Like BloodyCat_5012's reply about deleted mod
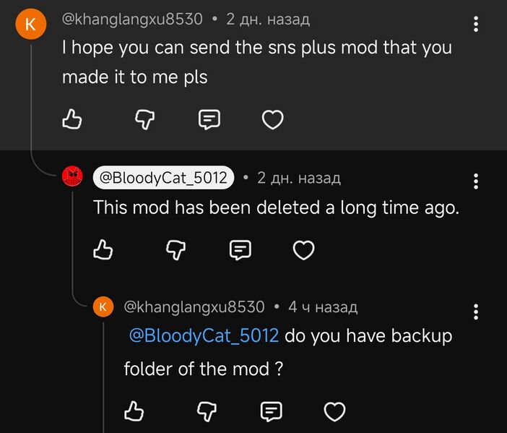 coord(103,249)
